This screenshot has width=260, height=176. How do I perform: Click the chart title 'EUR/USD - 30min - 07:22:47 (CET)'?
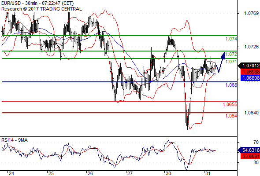point(37,3)
